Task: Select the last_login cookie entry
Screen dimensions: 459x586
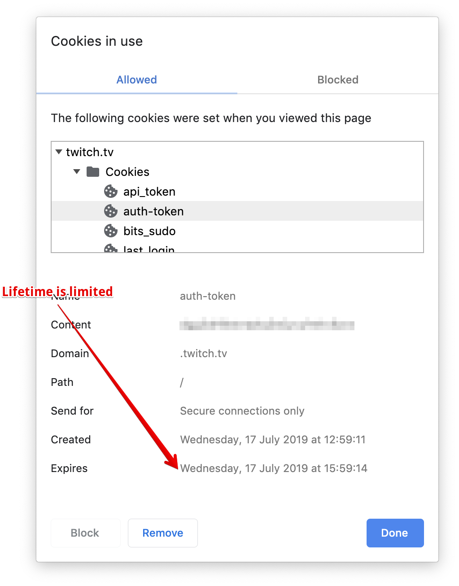Action: click(x=149, y=249)
